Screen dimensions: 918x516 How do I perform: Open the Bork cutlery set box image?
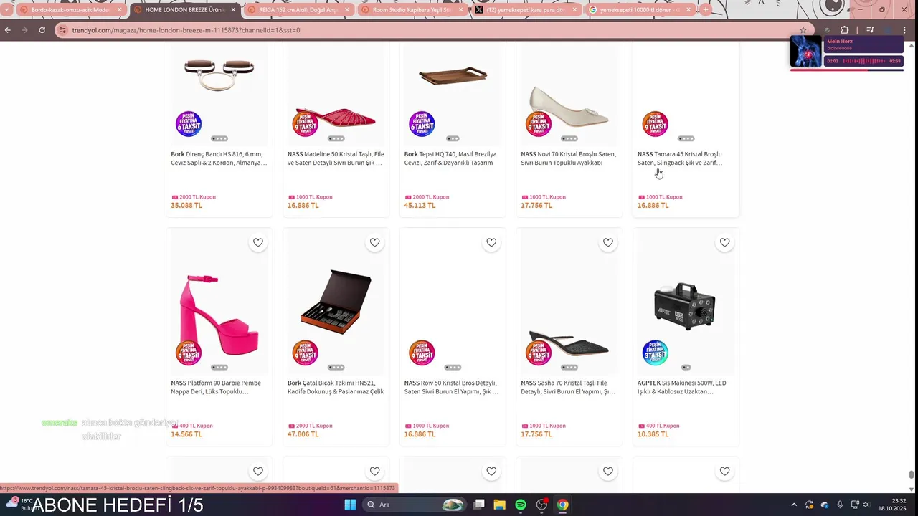coord(336,302)
